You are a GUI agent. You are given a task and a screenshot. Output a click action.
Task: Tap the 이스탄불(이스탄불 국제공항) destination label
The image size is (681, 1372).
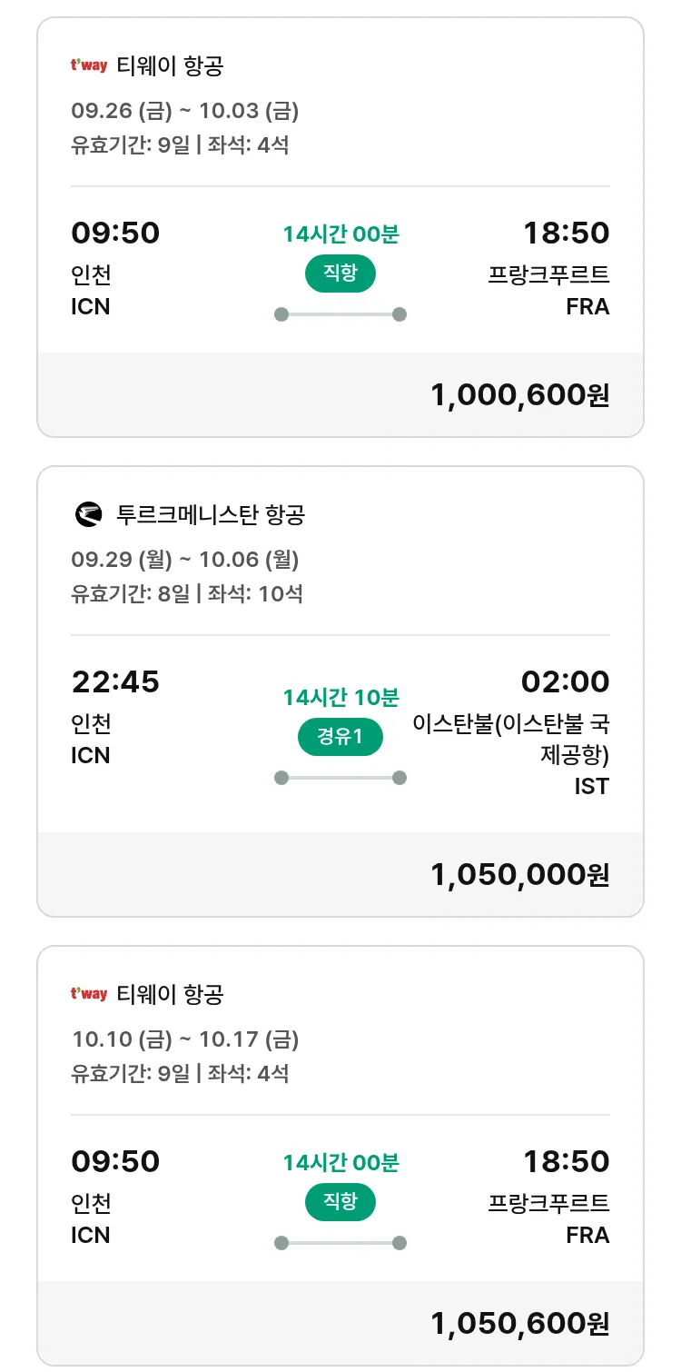(x=511, y=740)
